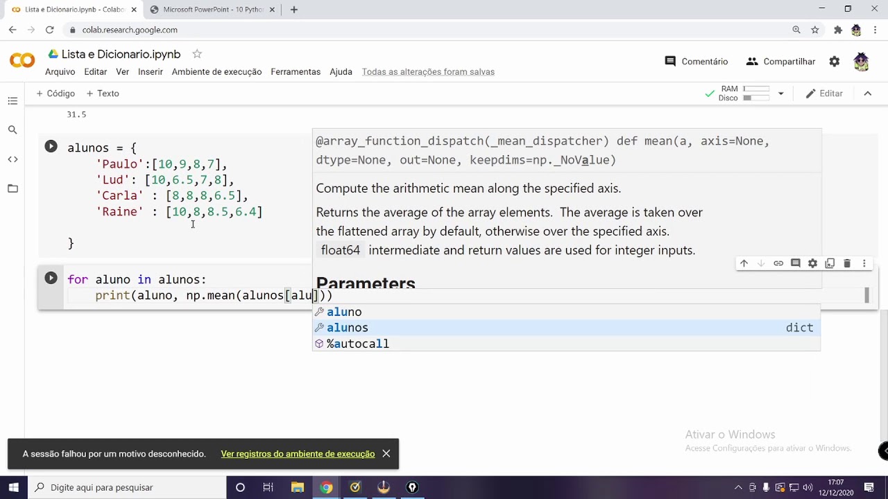Open the Ambiente de execução menu

216,71
